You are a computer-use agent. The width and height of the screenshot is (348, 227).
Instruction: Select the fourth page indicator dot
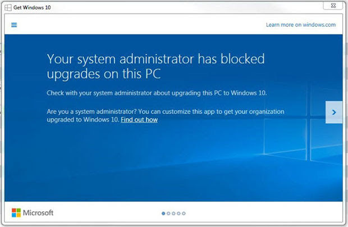[178, 214]
